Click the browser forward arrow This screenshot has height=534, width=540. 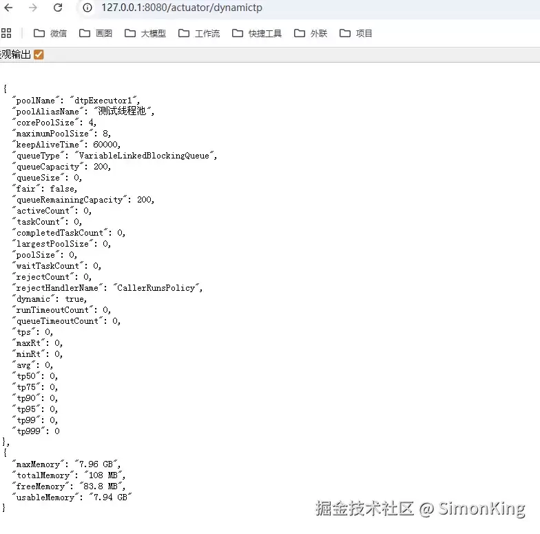tap(33, 8)
